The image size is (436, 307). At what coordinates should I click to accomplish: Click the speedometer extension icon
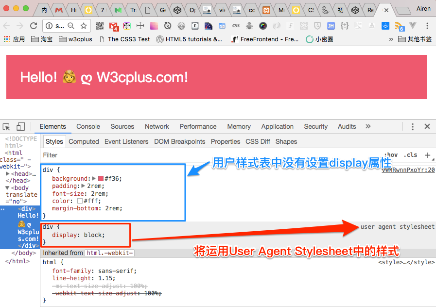click(x=208, y=26)
